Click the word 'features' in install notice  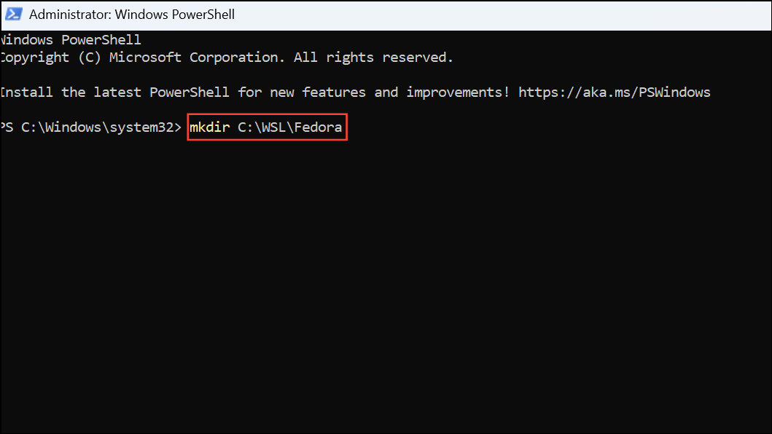[x=334, y=92]
